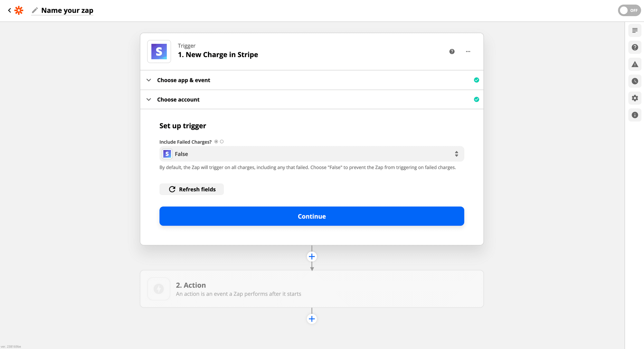Click green checkmark on 'Choose app & event'

coord(477,80)
